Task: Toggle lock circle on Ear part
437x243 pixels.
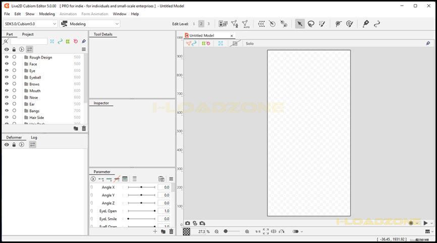Action: tap(14, 104)
